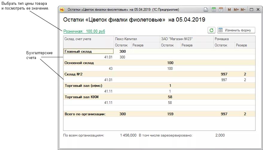Click the M memory button

(x=229, y=10)
